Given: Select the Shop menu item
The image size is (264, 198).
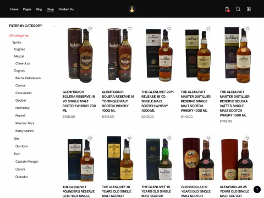Looking at the screenshot, I should (x=50, y=9).
